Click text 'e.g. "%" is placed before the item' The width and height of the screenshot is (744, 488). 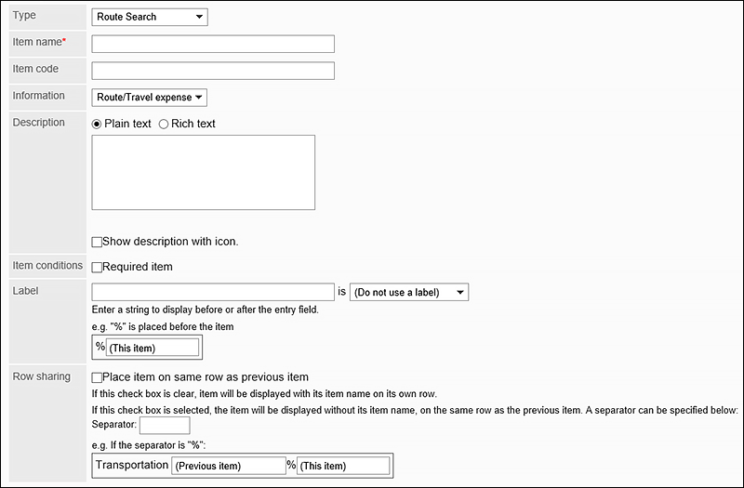click(x=163, y=327)
